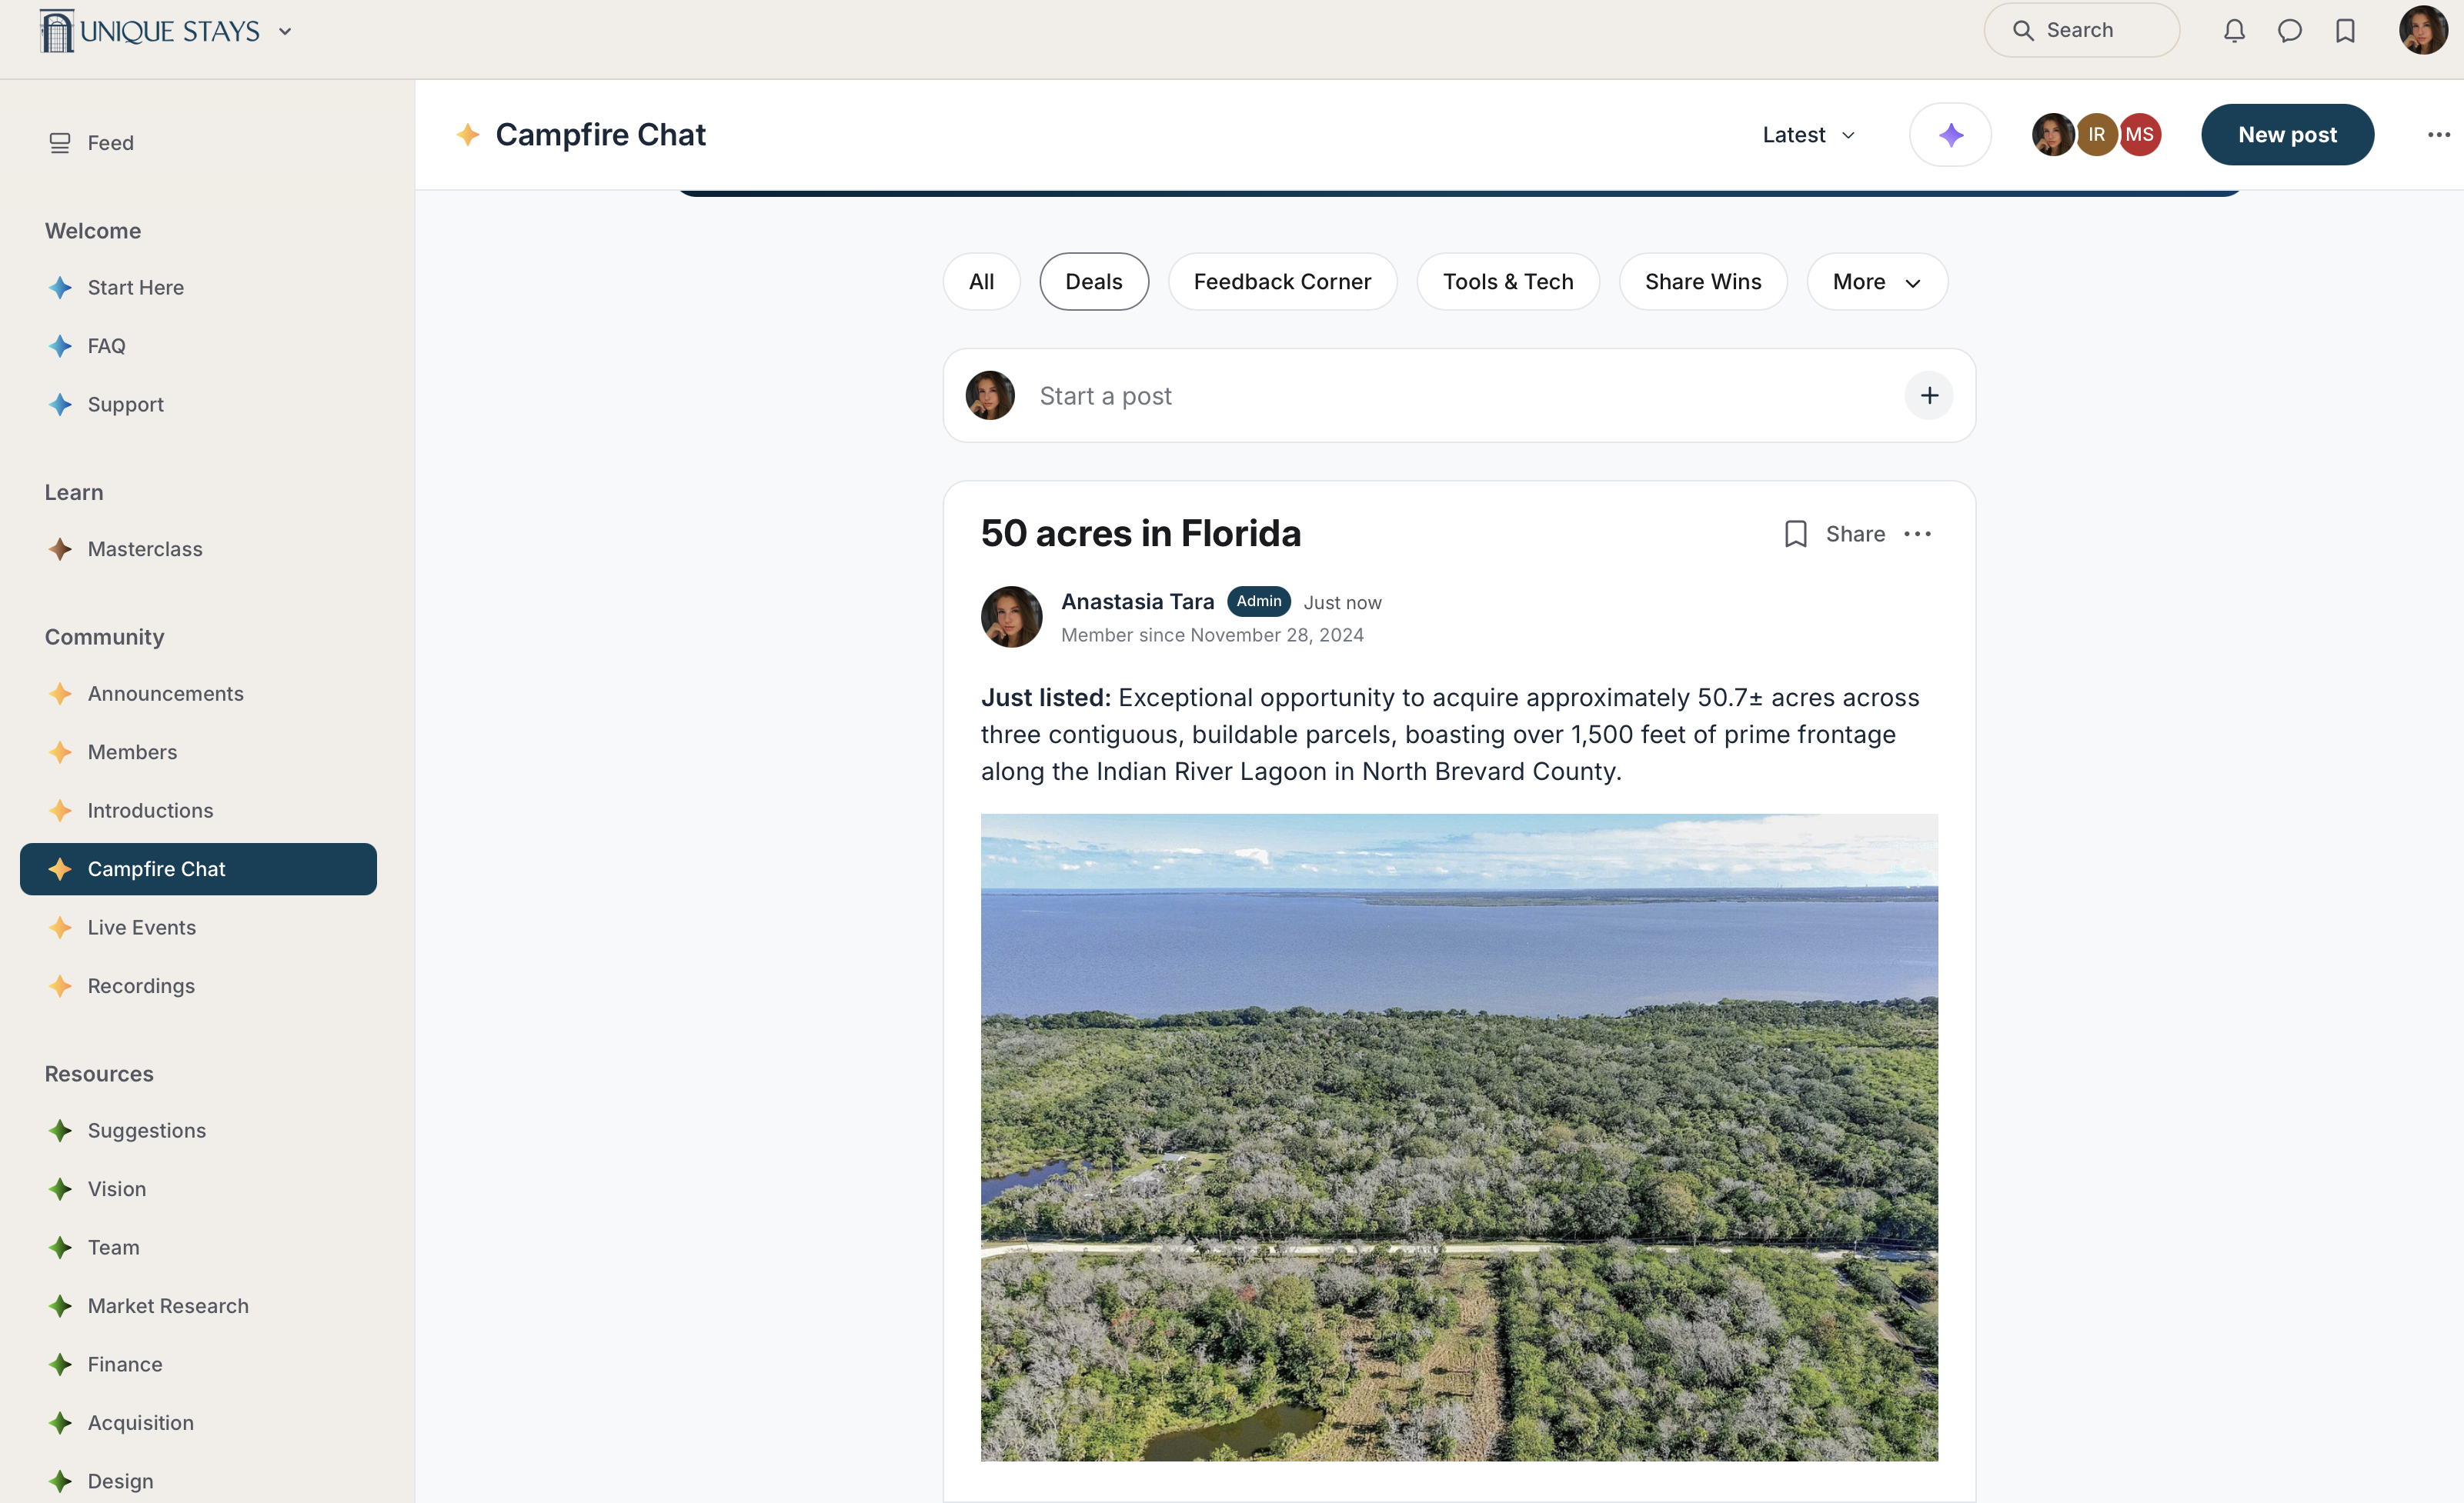Expand the More filters dropdown
The image size is (2464, 1503).
click(x=1876, y=282)
